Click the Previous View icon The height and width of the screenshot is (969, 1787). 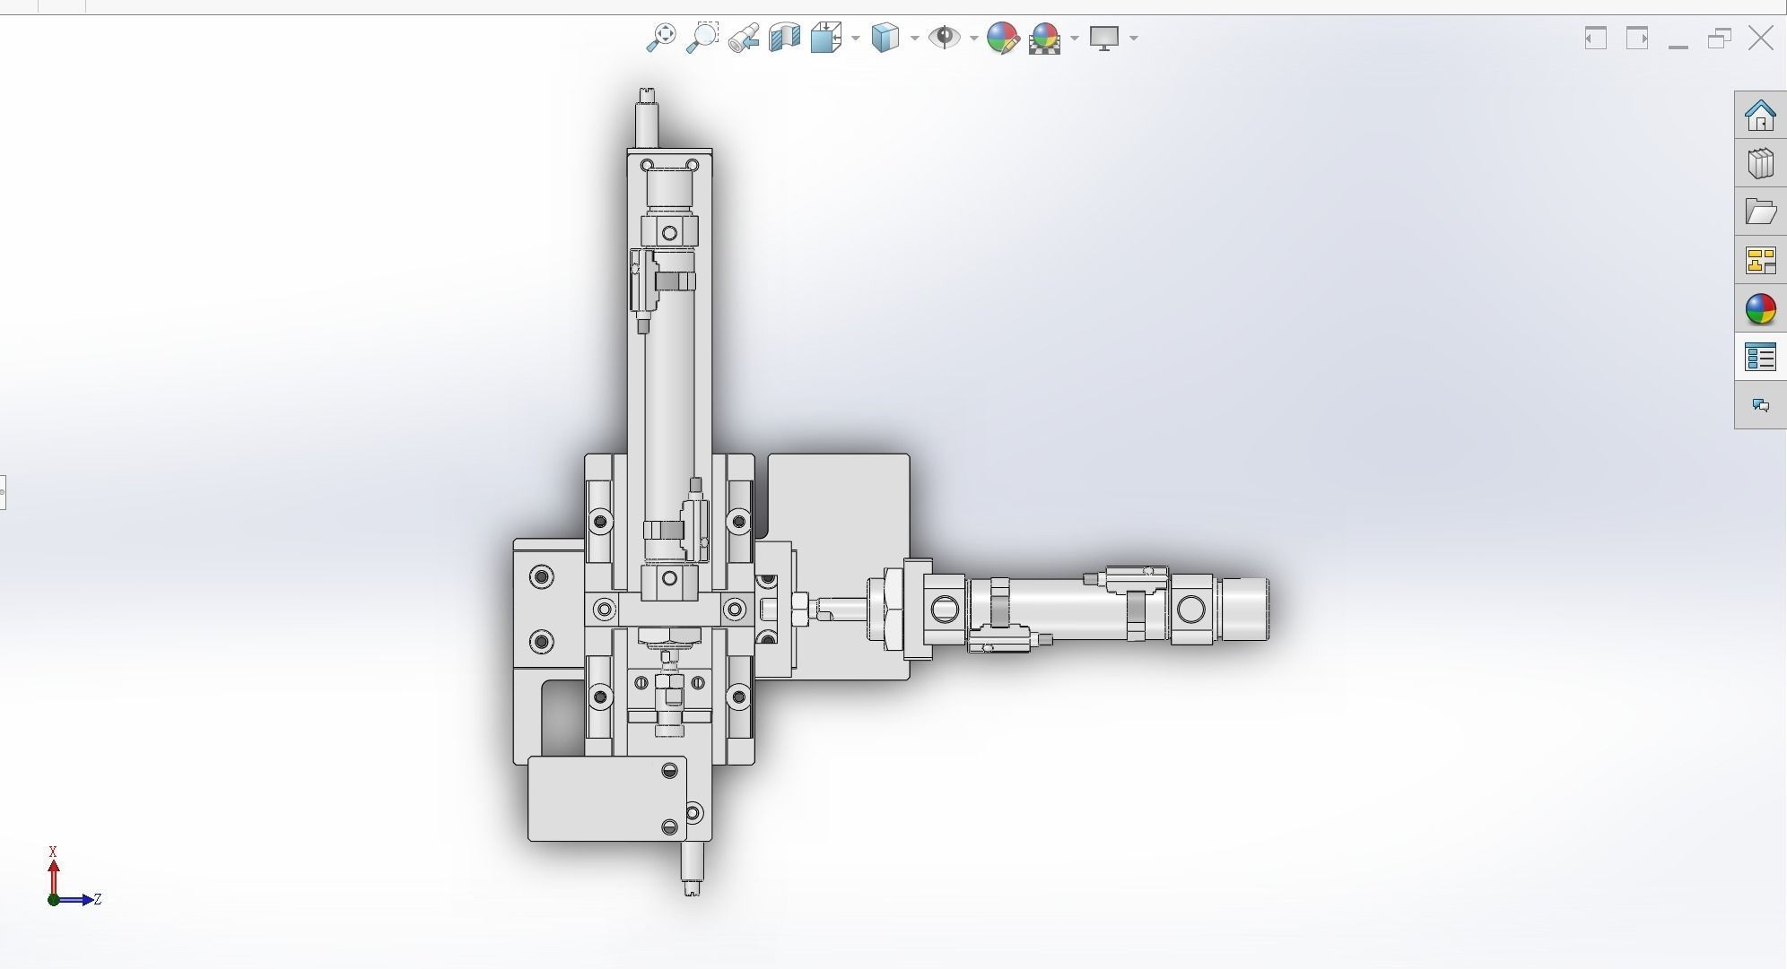click(x=744, y=38)
